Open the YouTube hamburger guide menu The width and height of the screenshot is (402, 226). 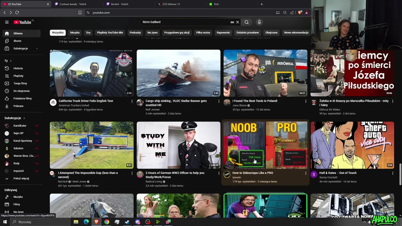7,22
